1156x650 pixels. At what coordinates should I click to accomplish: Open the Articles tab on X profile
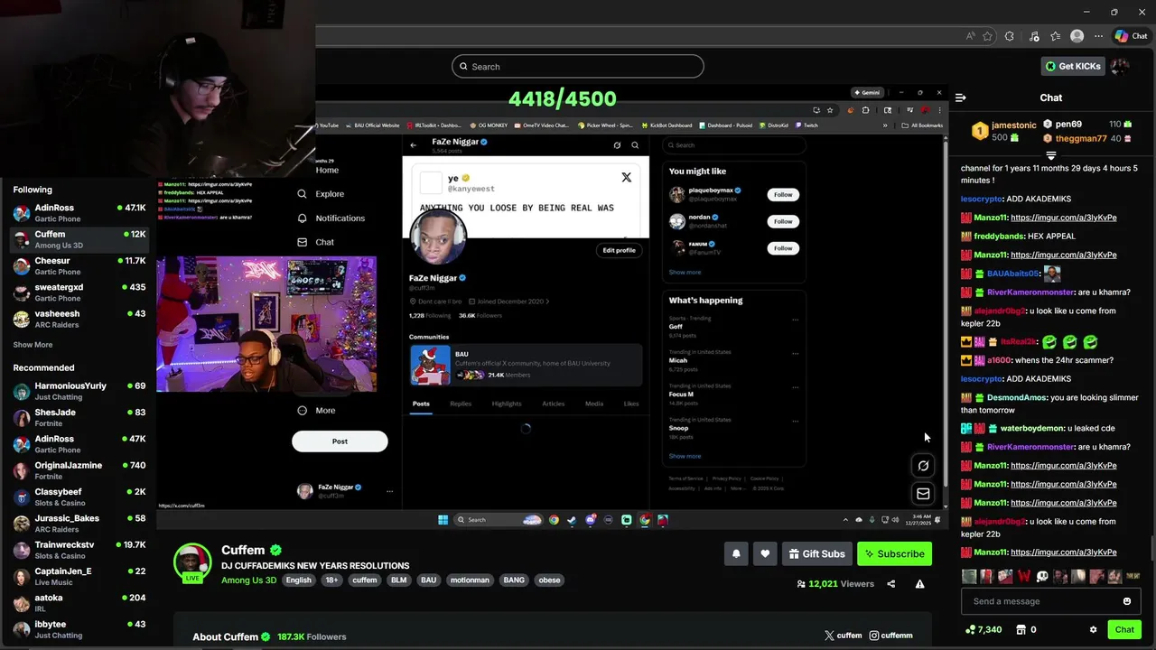pos(554,404)
